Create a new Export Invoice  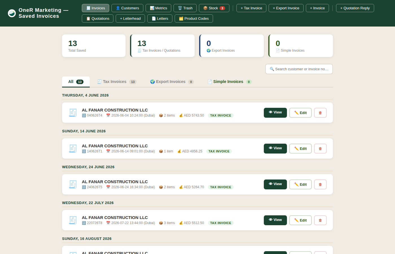[286, 8]
